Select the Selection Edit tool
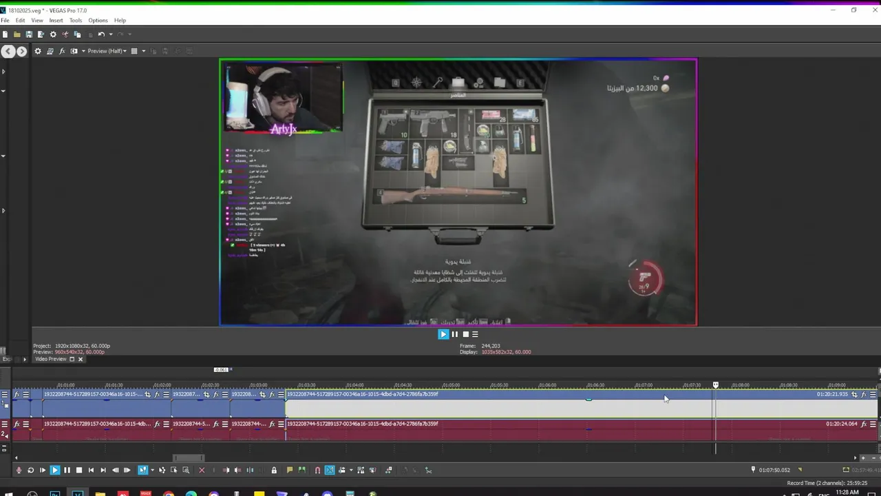The height and width of the screenshot is (496, 881). [173, 470]
